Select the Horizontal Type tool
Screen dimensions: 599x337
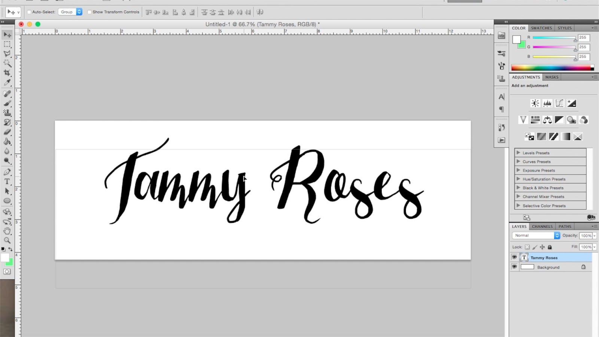coord(7,182)
